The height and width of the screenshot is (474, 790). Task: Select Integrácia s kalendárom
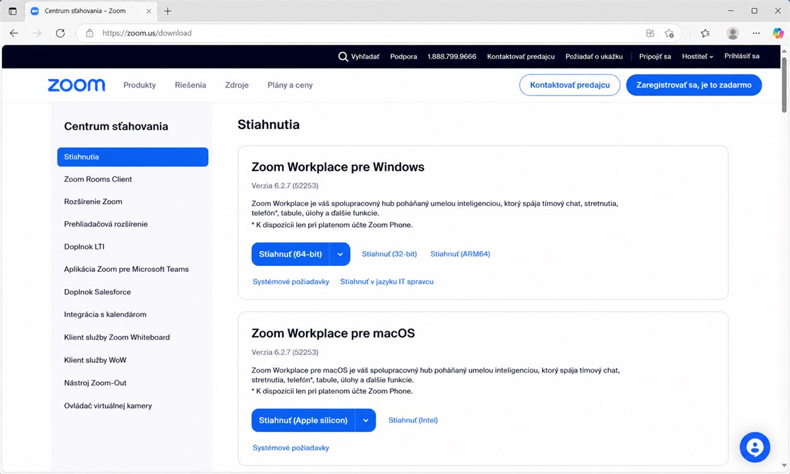[105, 315]
